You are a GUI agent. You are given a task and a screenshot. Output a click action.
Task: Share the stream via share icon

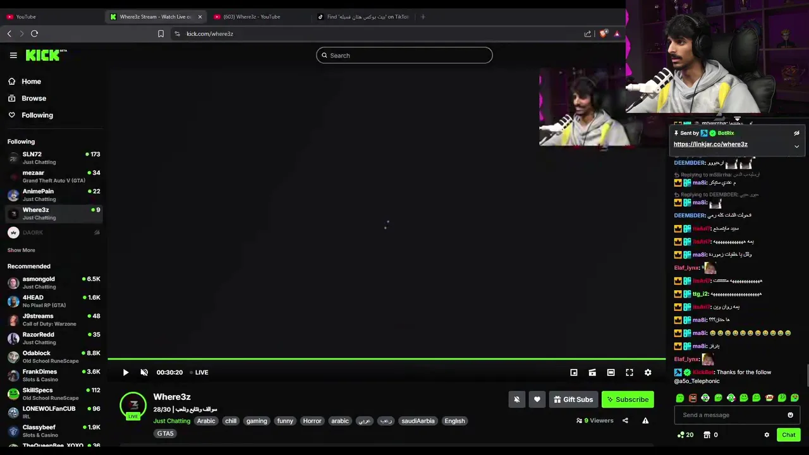pyautogui.click(x=625, y=420)
